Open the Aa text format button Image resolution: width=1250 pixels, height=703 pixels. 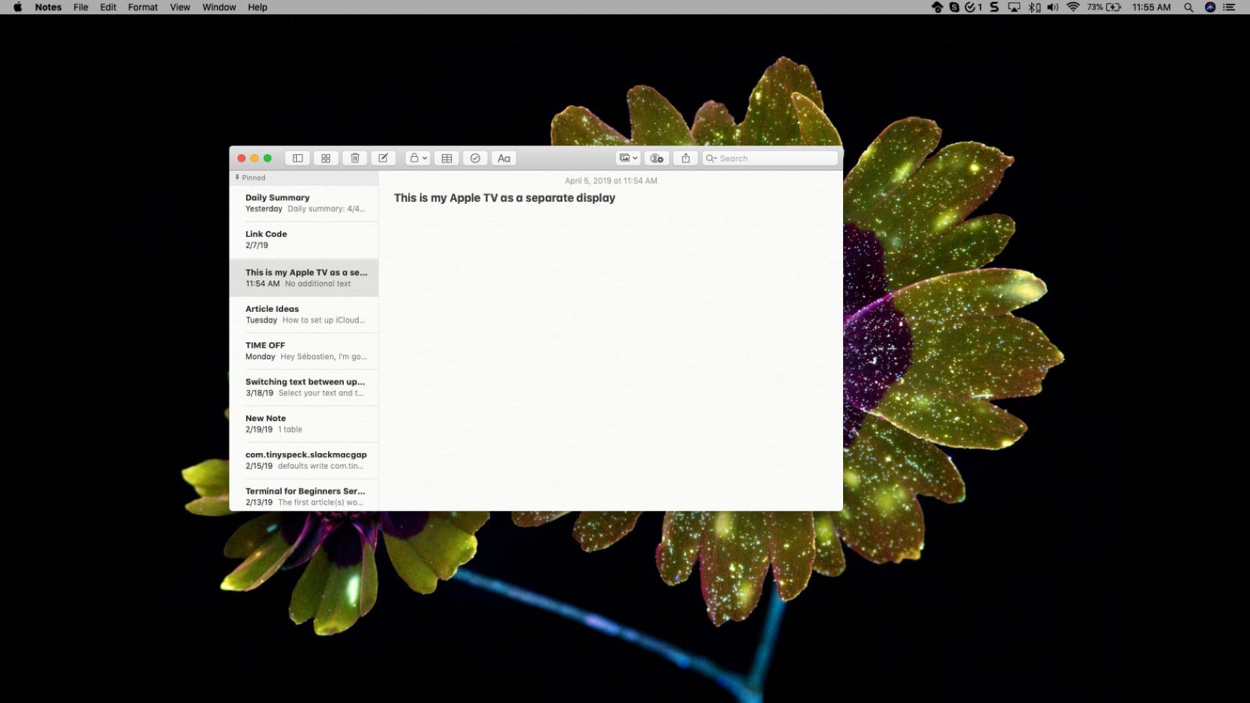pos(504,158)
